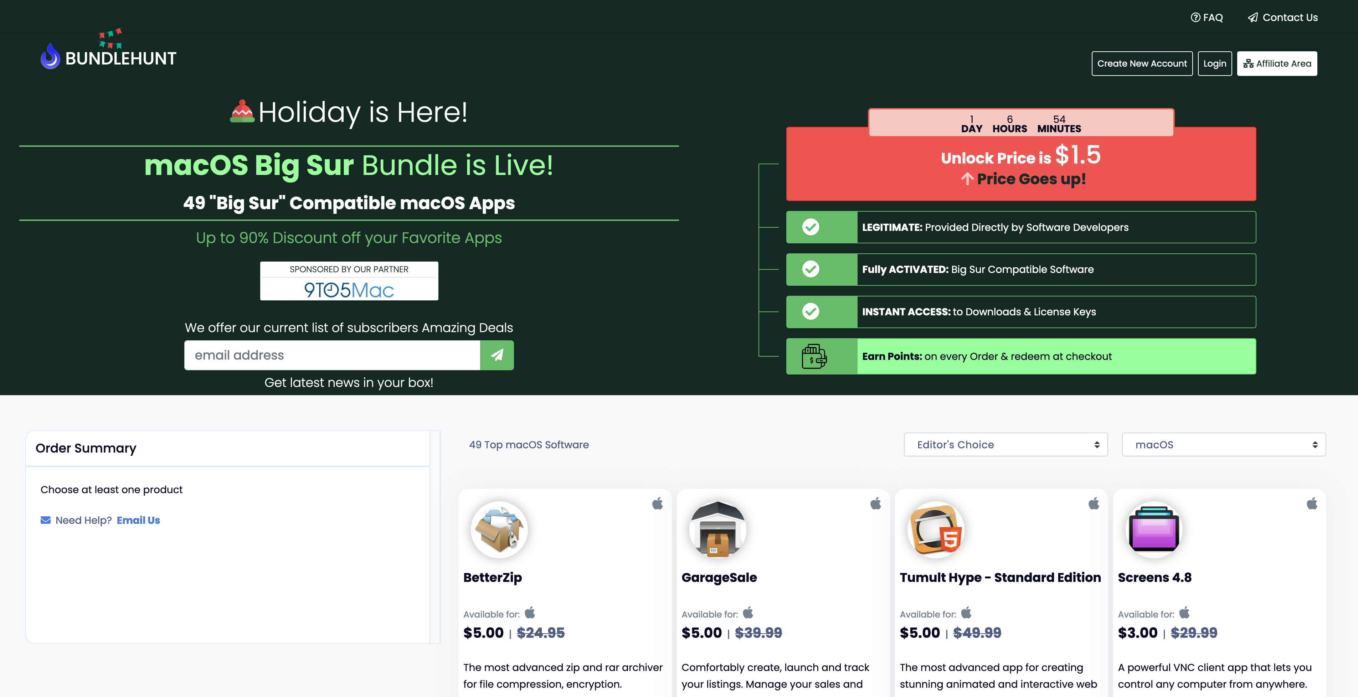Viewport: 1358px width, 697px height.
Task: Click the Fully ACTIVATED checkmark icon
Action: [x=810, y=269]
